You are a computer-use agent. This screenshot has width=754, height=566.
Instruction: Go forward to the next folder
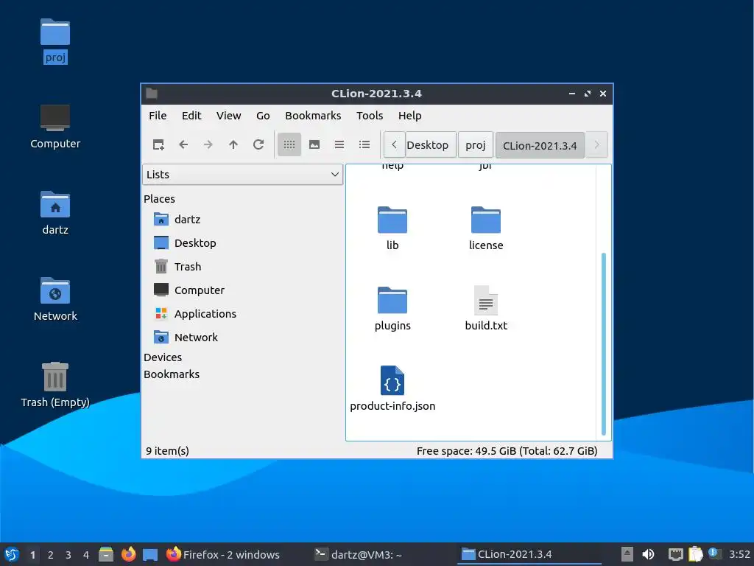(x=208, y=144)
